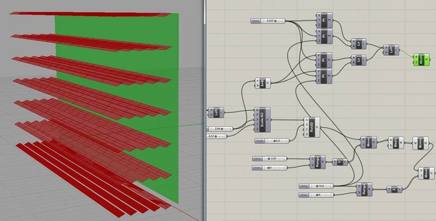This screenshot has height=221, width=436.
Task: Select the Rot3D rotation component
Action: (312, 127)
